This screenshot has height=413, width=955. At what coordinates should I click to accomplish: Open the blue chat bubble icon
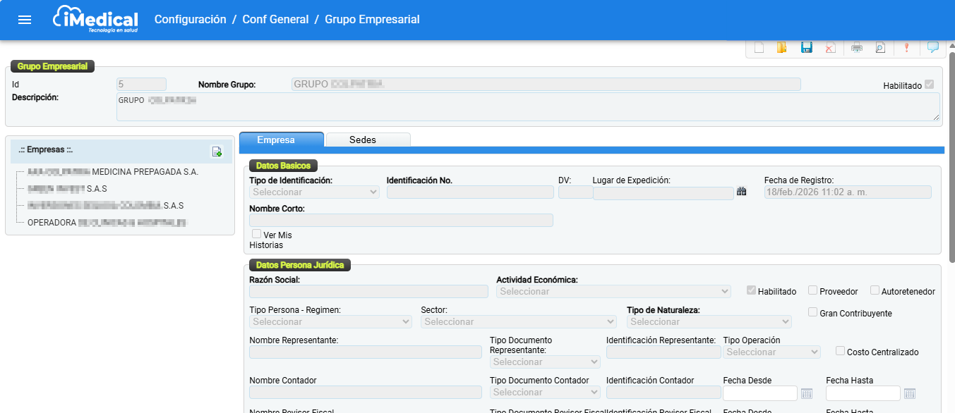point(932,48)
